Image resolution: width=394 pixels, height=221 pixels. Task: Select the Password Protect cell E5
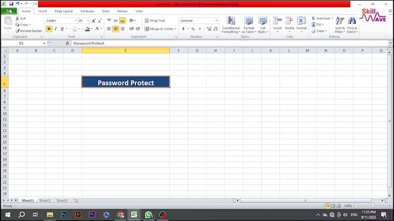(126, 82)
